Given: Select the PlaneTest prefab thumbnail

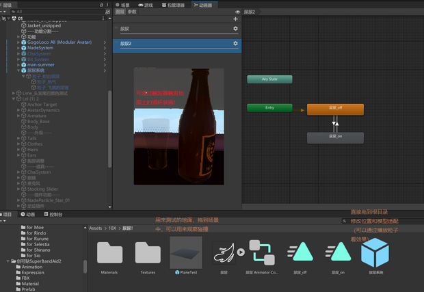Looking at the screenshot, I should (186, 252).
